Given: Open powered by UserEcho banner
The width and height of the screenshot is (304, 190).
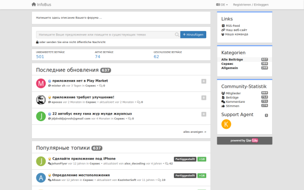Looking at the screenshot, I should (x=245, y=140).
